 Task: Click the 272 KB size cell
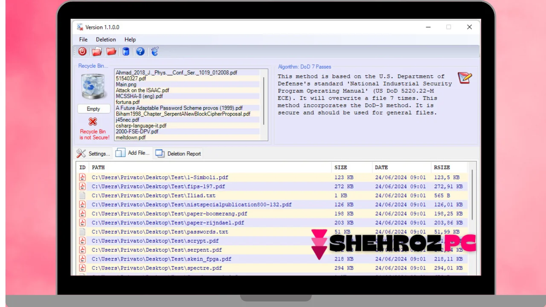tap(344, 186)
